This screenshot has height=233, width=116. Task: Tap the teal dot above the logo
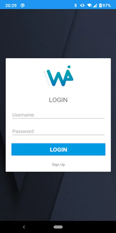click(69, 67)
